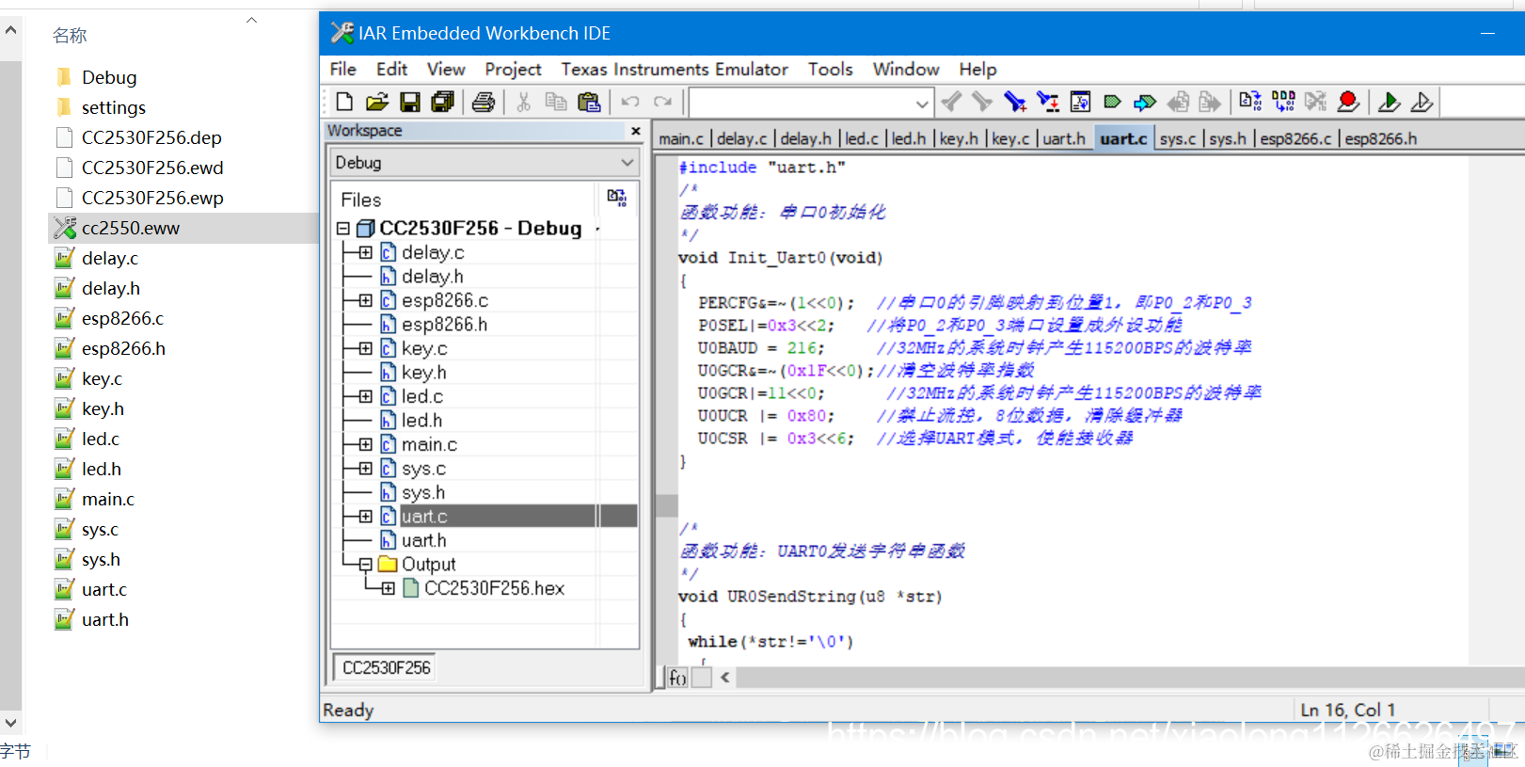Select main.c in the file explorer list
The height and width of the screenshot is (767, 1525).
[107, 499]
